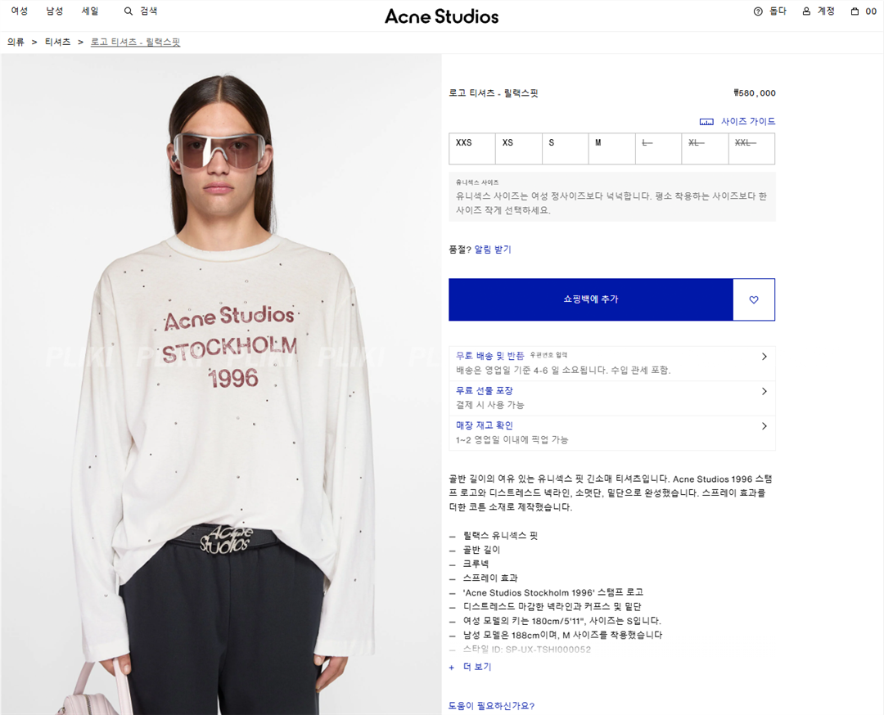Click the 티셔츠 breadcrumb link
The width and height of the screenshot is (884, 715).
point(57,43)
